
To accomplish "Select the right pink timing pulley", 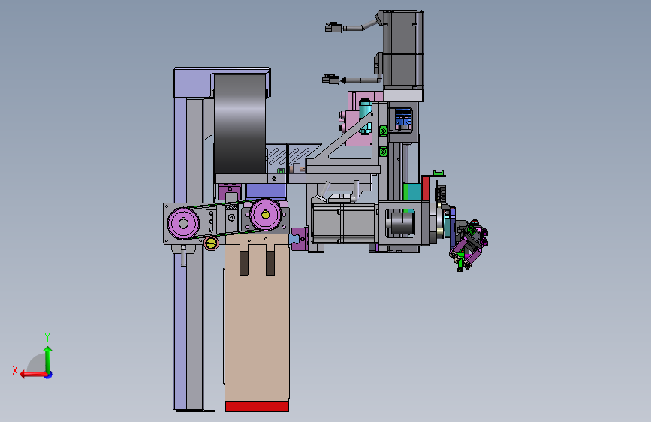I will (x=265, y=215).
